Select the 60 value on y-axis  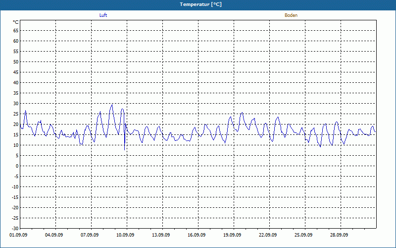tap(16, 41)
